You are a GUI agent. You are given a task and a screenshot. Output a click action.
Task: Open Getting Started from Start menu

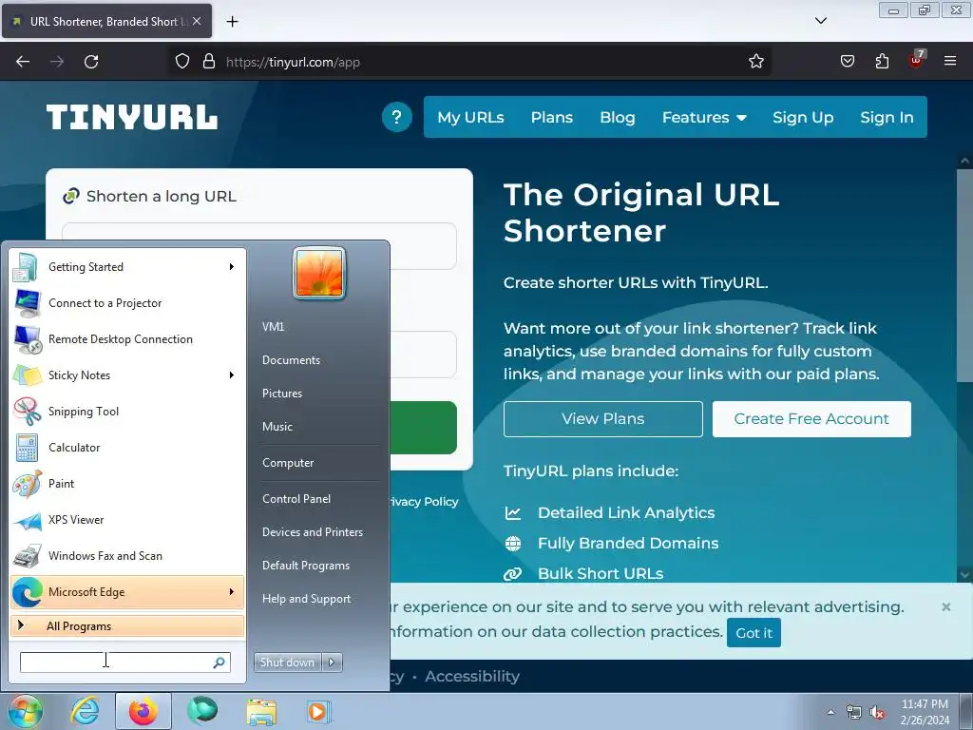tap(127, 267)
